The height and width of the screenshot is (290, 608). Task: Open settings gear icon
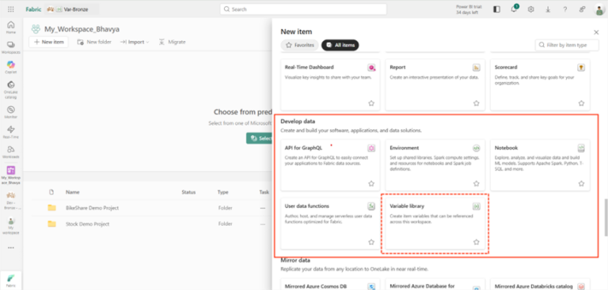click(x=531, y=9)
